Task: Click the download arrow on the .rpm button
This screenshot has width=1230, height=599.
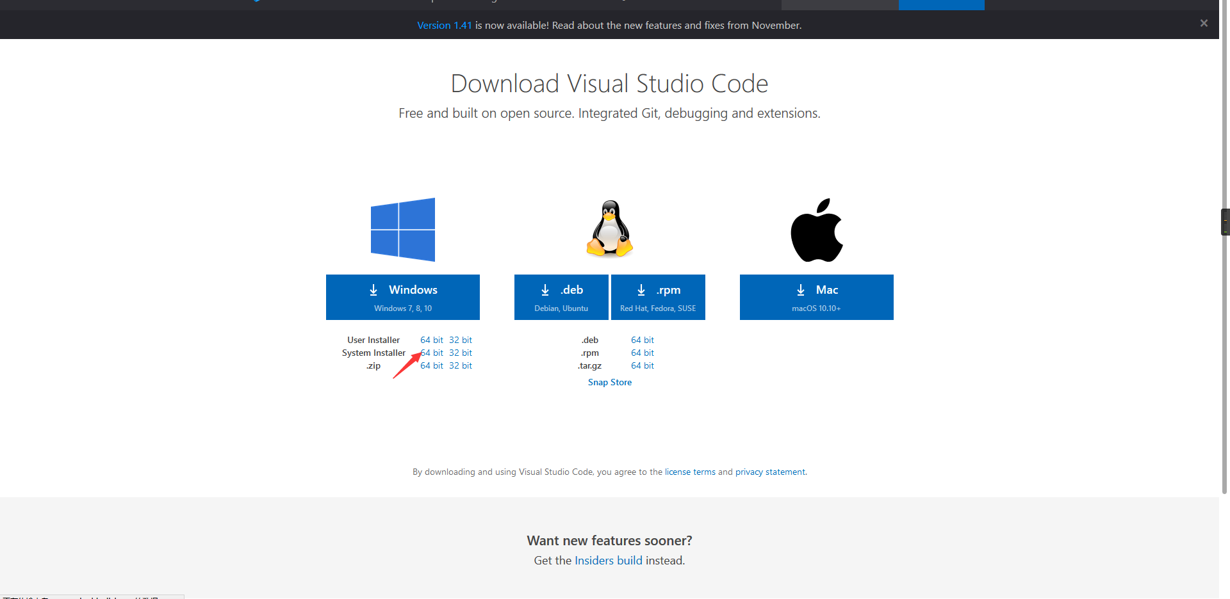Action: click(641, 289)
